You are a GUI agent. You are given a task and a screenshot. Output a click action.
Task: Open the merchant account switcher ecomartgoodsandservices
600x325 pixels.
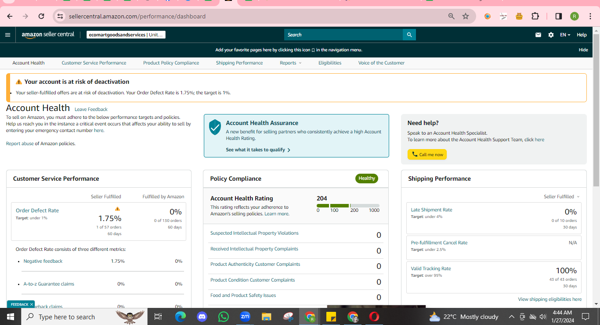[x=126, y=35]
